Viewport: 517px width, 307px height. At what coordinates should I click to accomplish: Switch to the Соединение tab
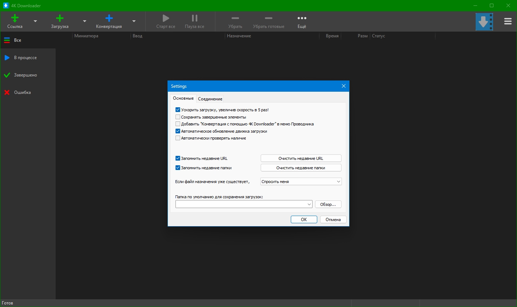210,99
